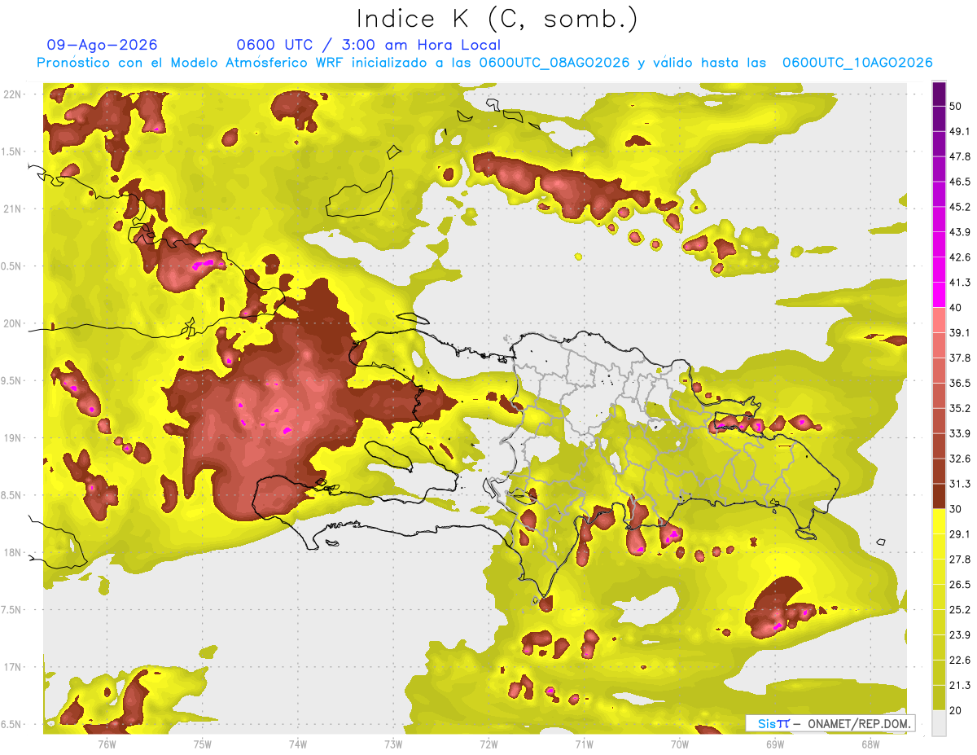The image size is (977, 755).
Task: Click the "75W" longitude label
Action: pyautogui.click(x=202, y=744)
